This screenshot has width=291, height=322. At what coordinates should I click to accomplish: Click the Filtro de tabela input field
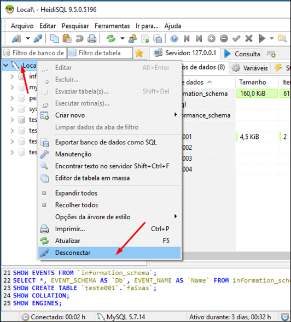coord(100,53)
